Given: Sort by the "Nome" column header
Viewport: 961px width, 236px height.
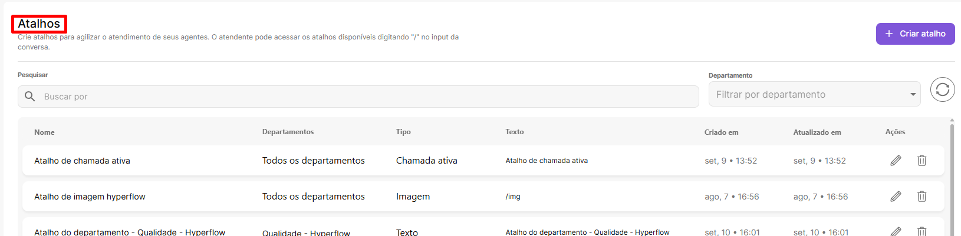Looking at the screenshot, I should 44,132.
